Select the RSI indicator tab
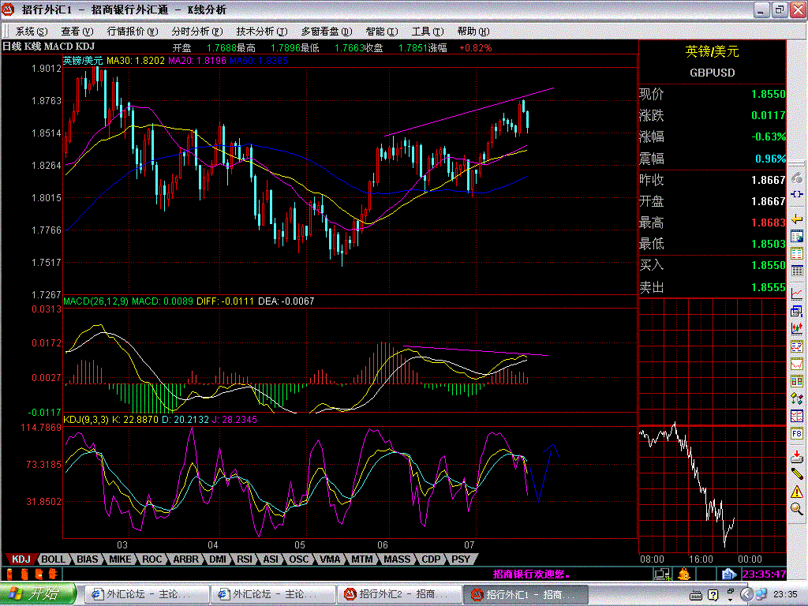Viewport: 808px width, 606px height. click(245, 559)
